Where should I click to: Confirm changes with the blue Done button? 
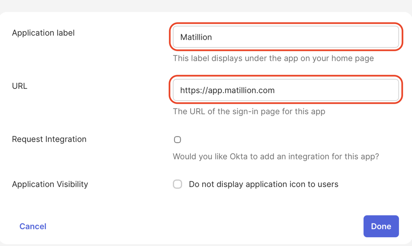click(x=381, y=226)
